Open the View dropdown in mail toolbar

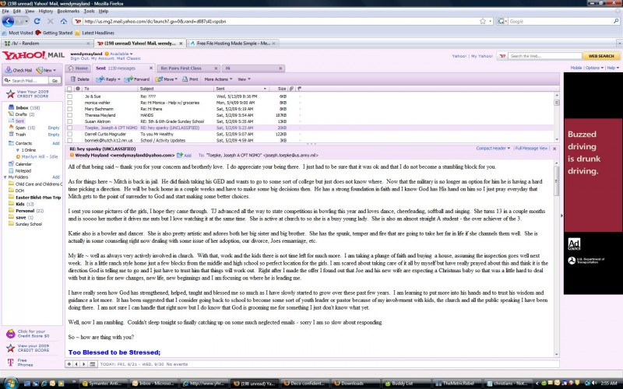pyautogui.click(x=244, y=79)
